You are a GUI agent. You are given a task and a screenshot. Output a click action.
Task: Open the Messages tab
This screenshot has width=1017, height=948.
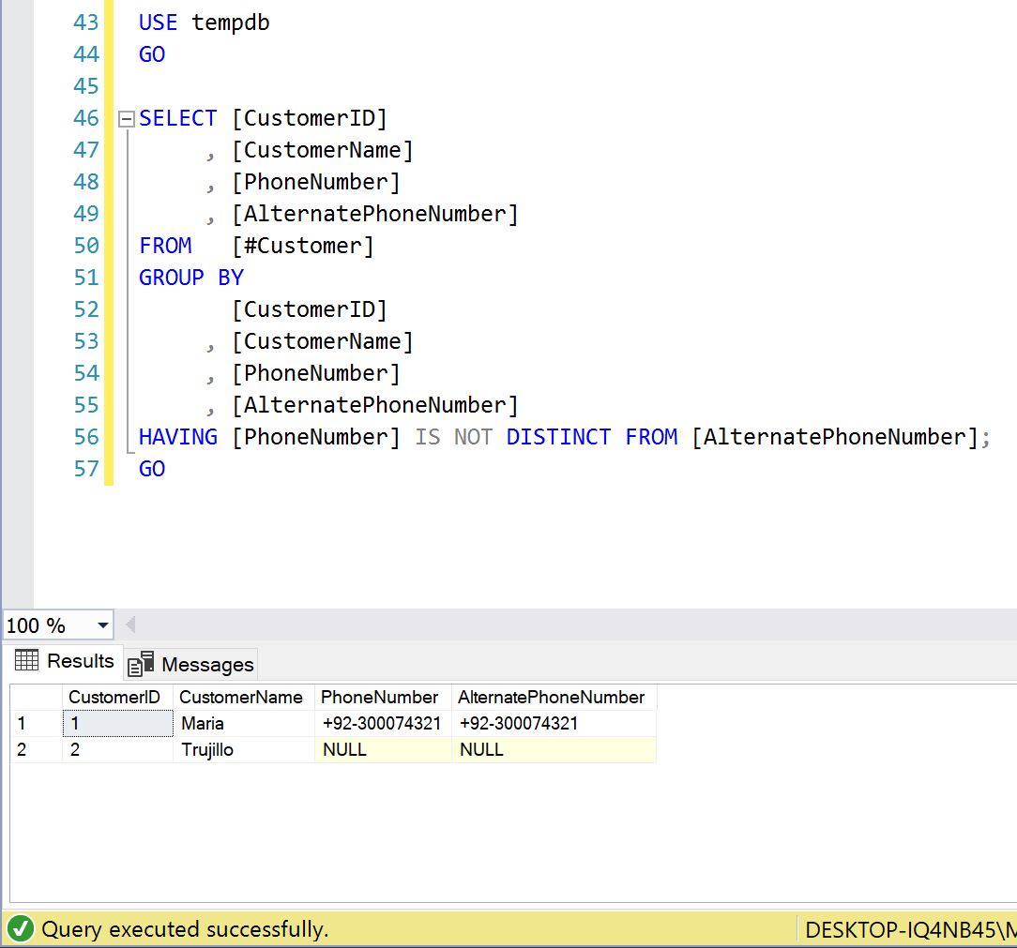click(191, 665)
